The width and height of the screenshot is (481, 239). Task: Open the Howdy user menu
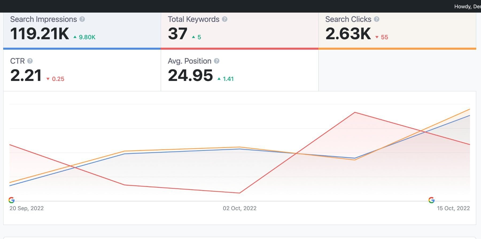click(x=467, y=6)
